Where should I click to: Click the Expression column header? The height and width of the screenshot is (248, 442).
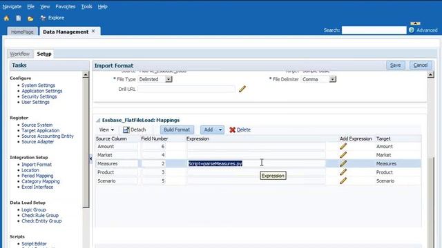[198, 138]
